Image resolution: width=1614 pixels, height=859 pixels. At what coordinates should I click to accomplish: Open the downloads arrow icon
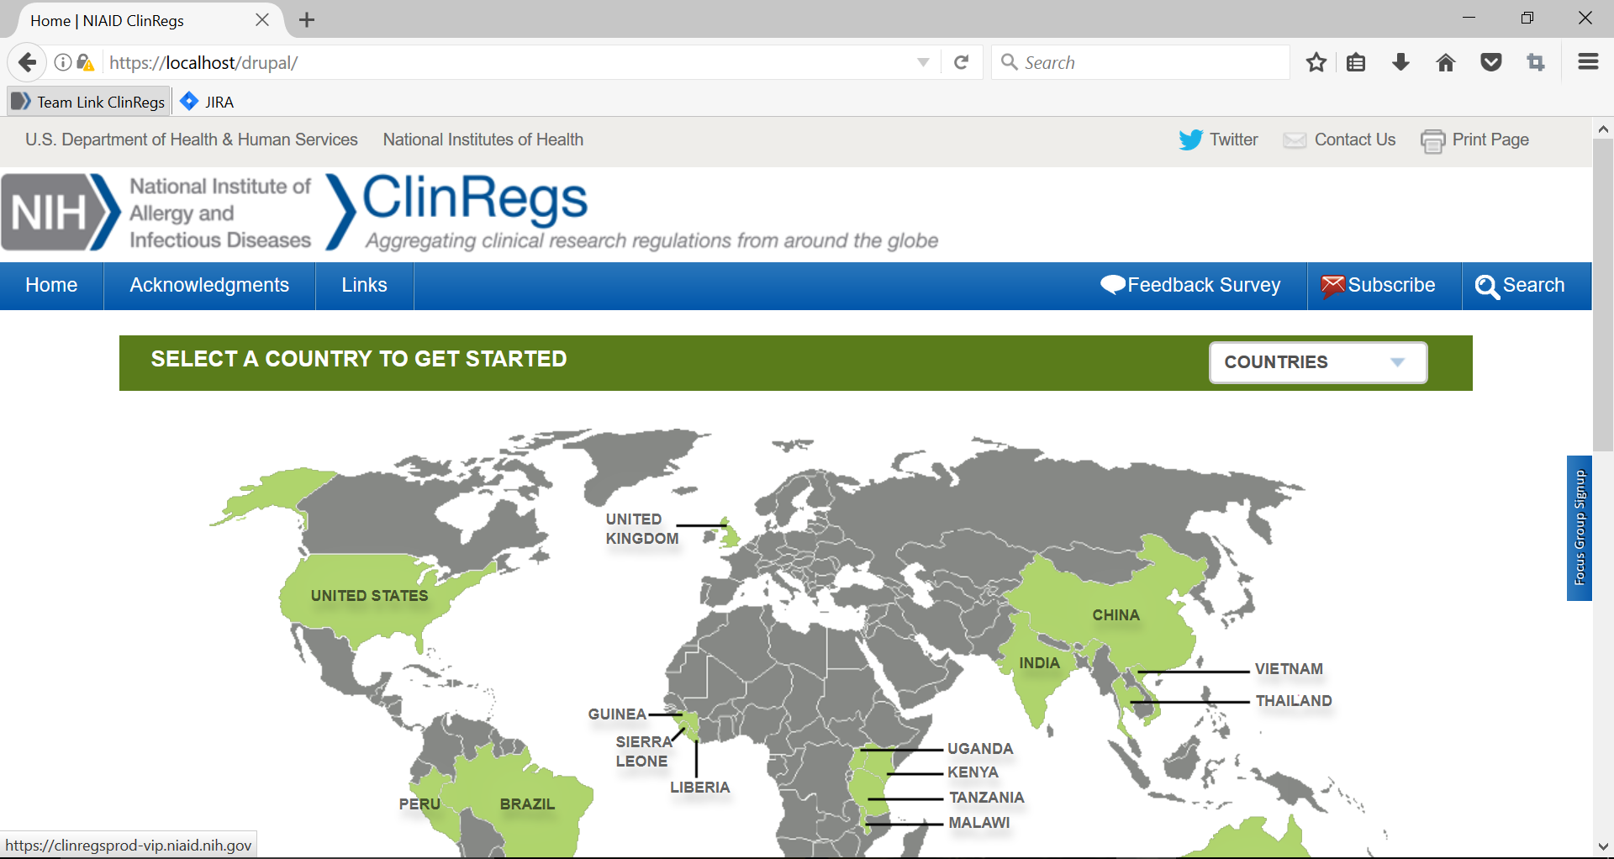pos(1400,62)
